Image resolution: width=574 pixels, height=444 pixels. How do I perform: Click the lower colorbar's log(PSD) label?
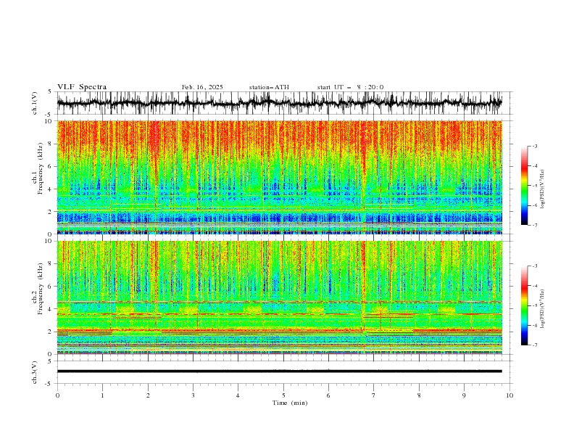click(x=543, y=308)
